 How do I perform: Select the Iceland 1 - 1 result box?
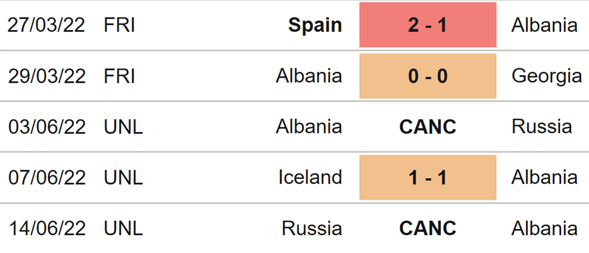point(427,178)
